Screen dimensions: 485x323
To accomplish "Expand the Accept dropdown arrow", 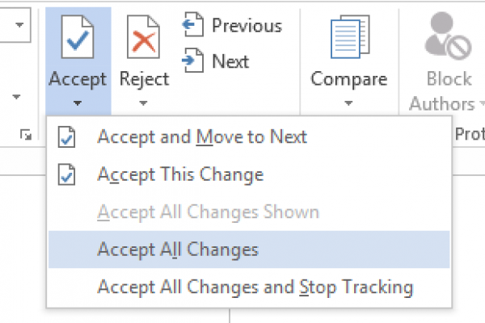I will pyautogui.click(x=78, y=103).
